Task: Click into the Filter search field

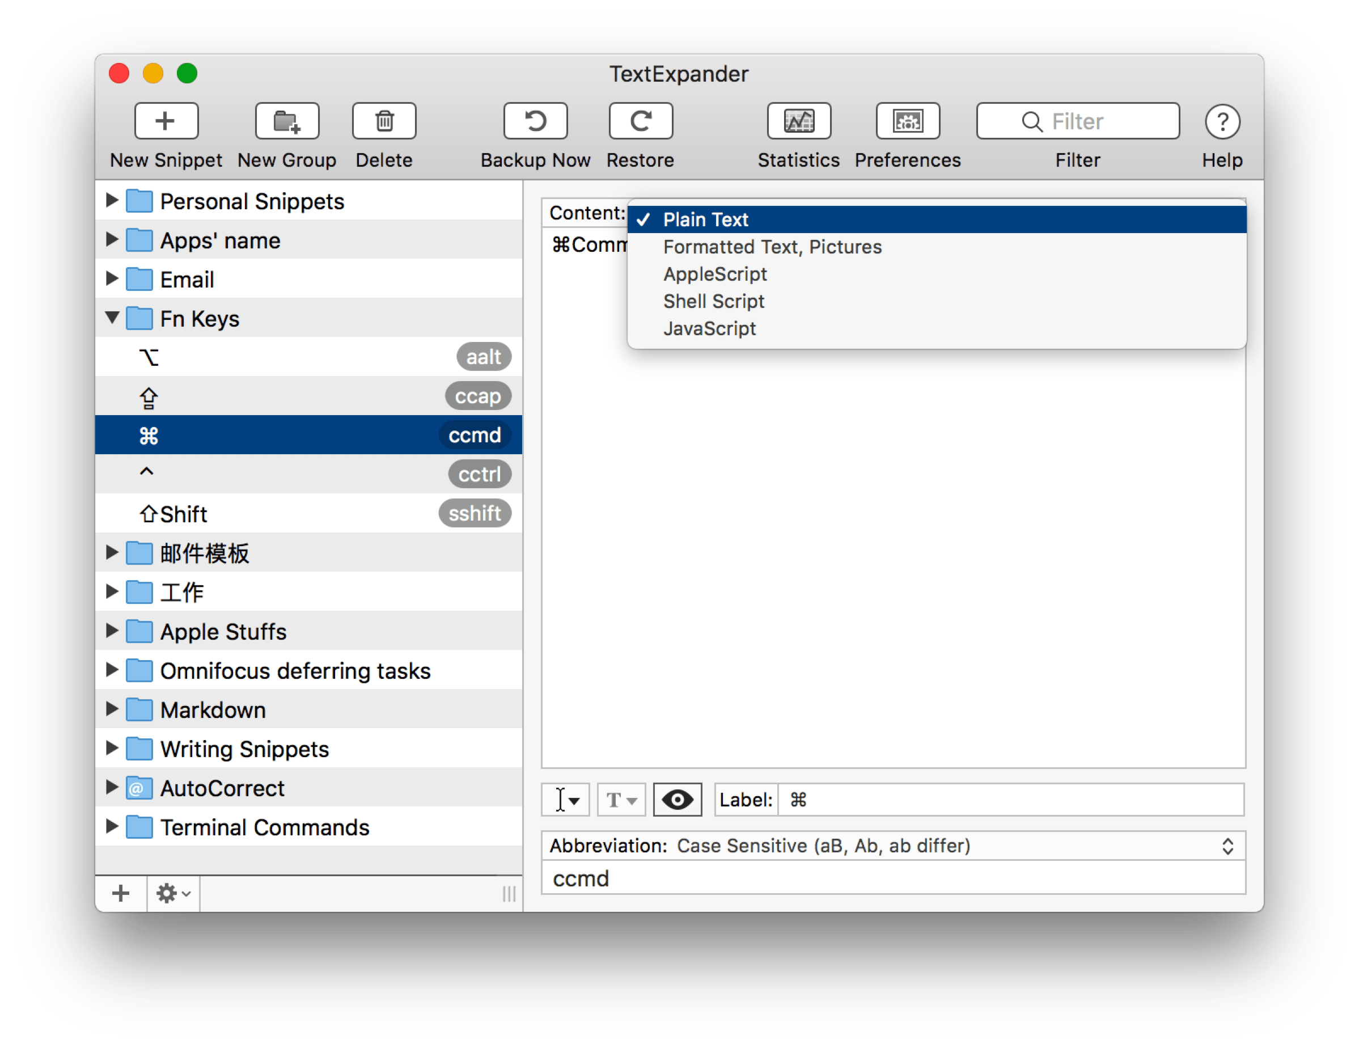Action: (x=1078, y=121)
